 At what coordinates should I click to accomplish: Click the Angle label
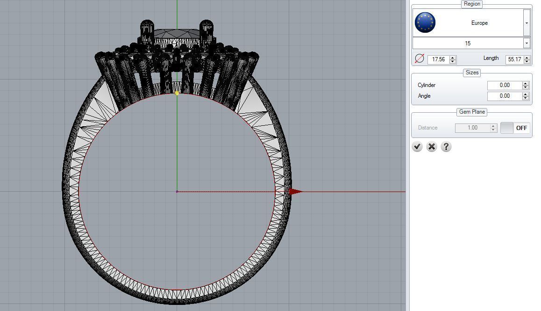[x=424, y=96]
